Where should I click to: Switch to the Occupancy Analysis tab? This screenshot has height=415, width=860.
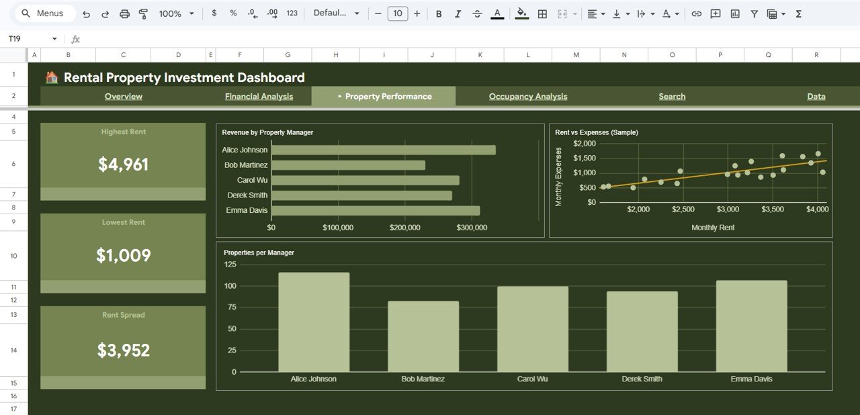coord(527,96)
